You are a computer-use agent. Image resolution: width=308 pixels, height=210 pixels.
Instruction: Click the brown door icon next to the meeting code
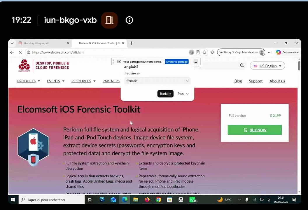(x=109, y=20)
